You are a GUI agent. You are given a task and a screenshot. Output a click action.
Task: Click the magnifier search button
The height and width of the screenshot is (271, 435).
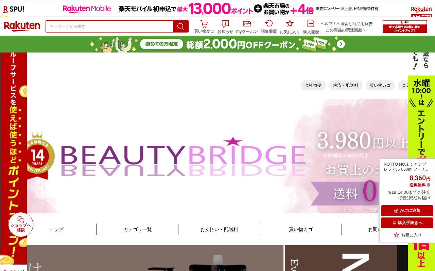181,26
